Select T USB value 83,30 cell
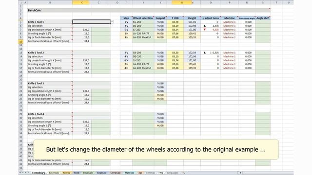 [x=175, y=52]
